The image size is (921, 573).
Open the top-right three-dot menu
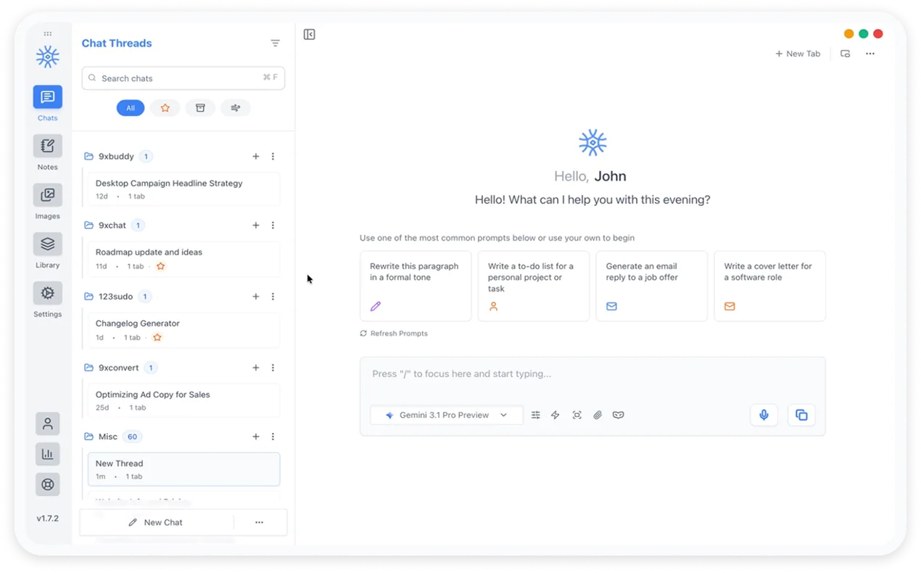[870, 54]
